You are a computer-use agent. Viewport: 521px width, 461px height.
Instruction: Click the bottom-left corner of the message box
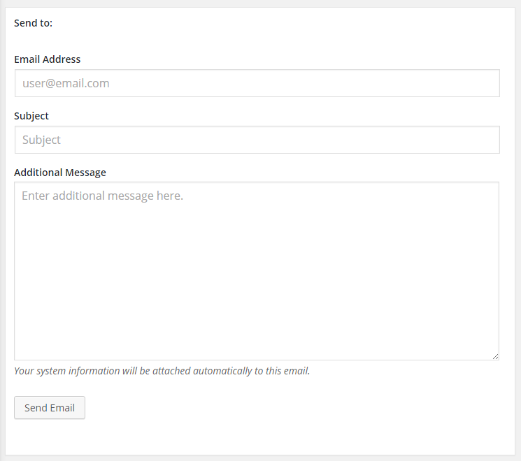pyautogui.click(x=22, y=352)
